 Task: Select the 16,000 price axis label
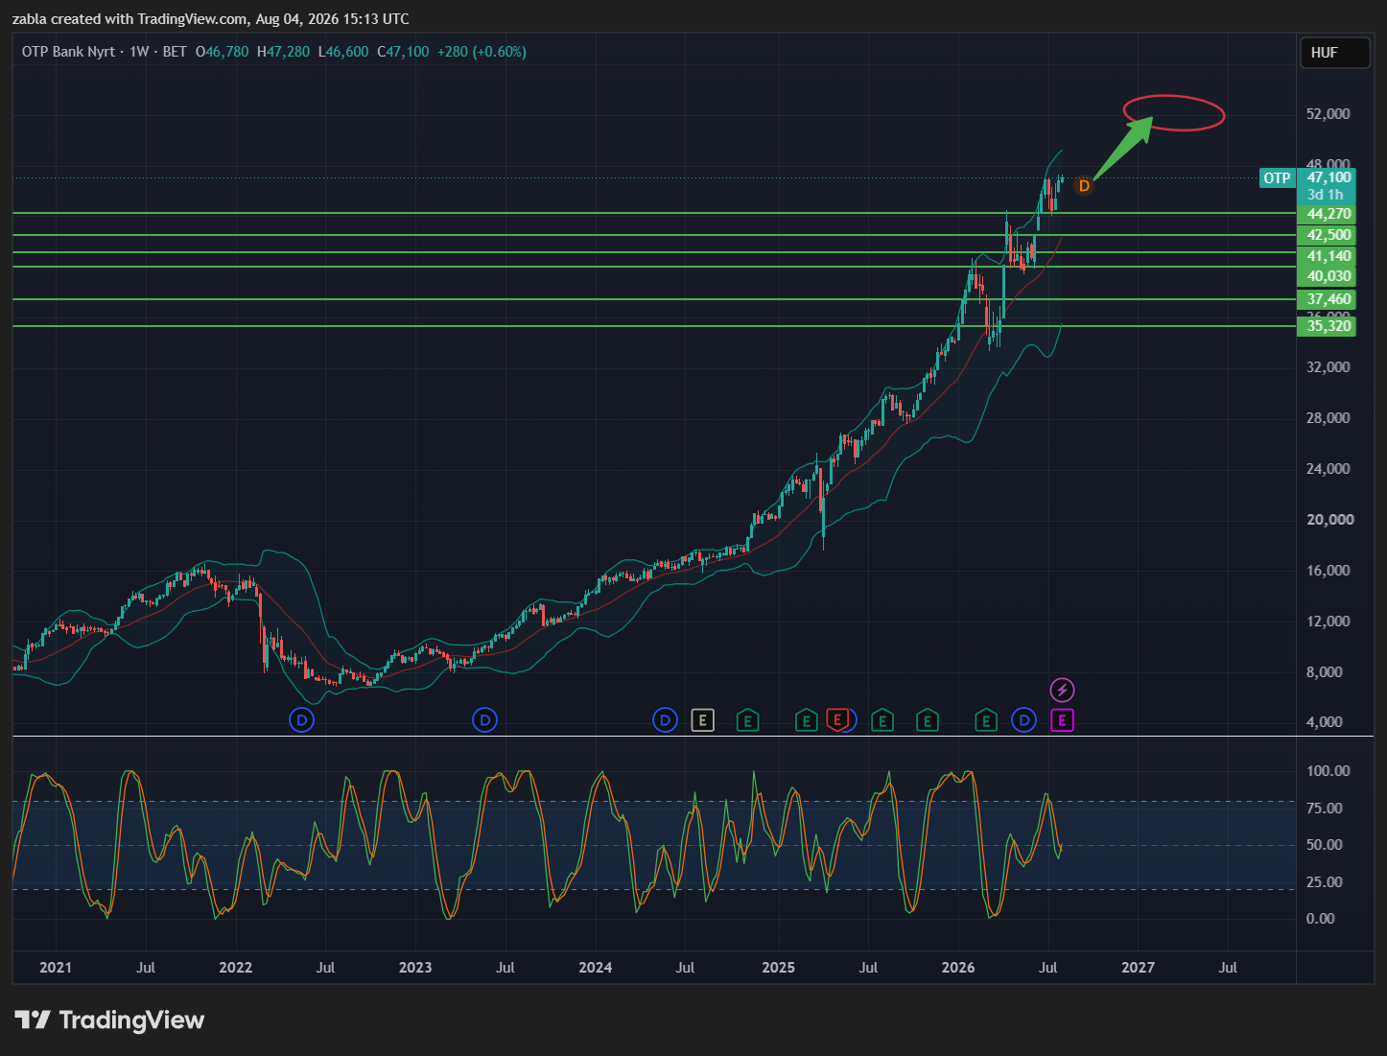point(1328,571)
